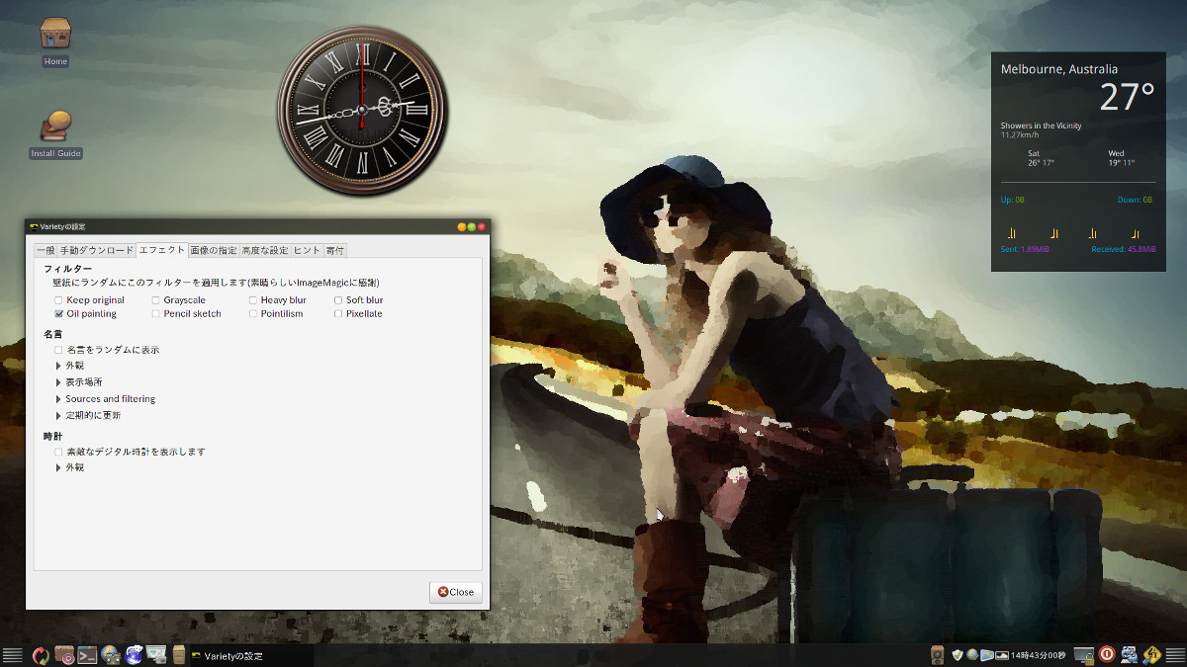This screenshot has width=1187, height=667.
Task: Open the file cabinet launcher in taskbar
Action: point(179,654)
